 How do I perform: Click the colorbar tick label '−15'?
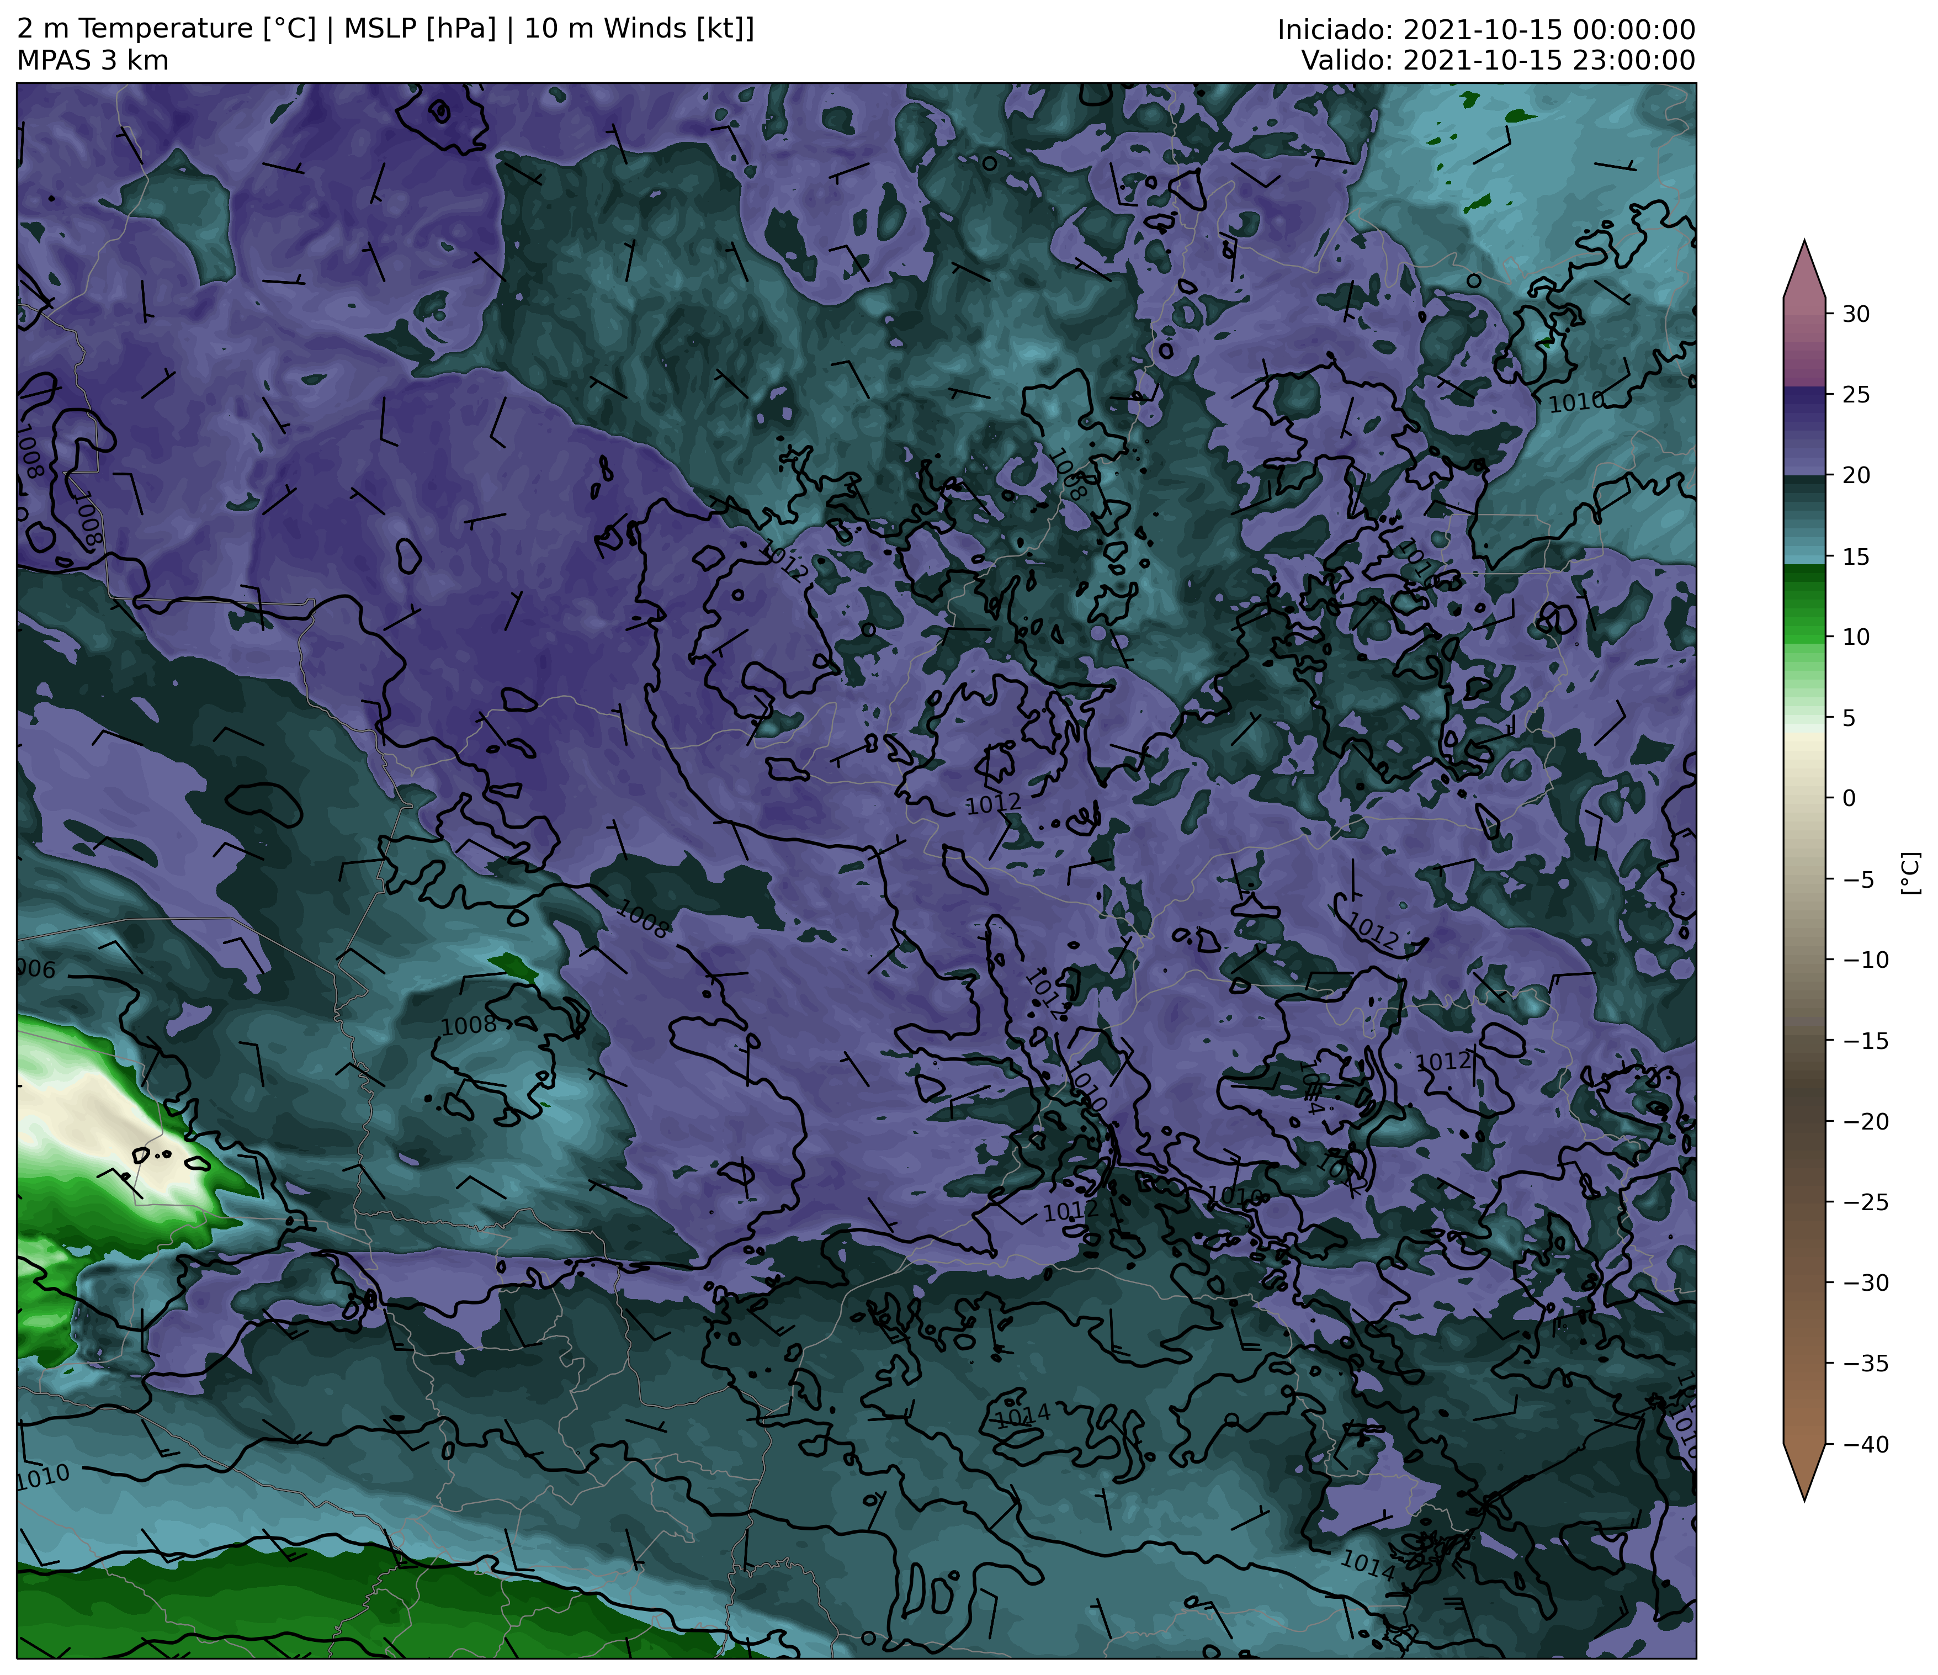tap(1865, 1041)
